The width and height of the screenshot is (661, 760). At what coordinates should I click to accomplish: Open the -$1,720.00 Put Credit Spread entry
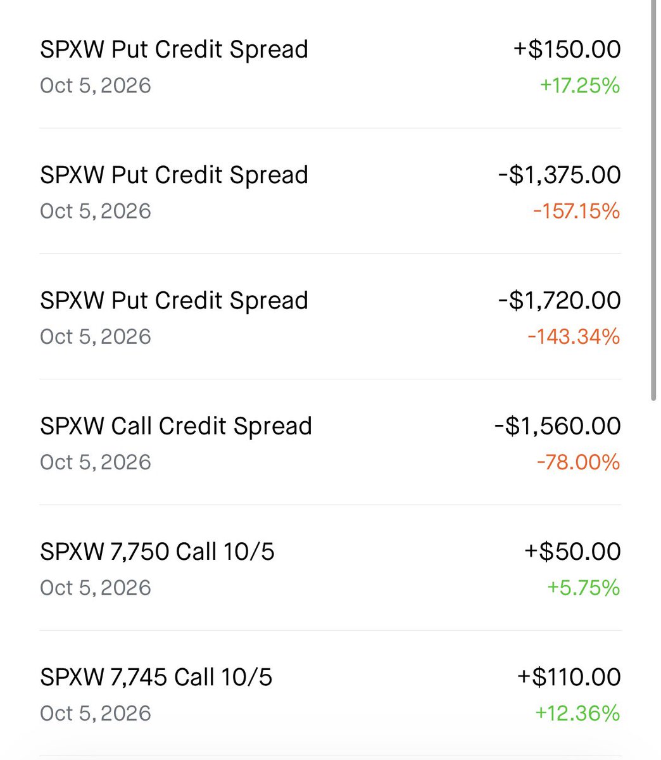click(x=330, y=317)
